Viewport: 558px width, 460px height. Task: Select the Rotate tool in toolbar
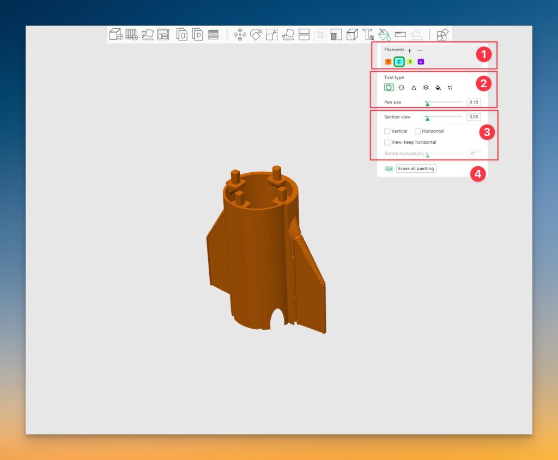256,35
